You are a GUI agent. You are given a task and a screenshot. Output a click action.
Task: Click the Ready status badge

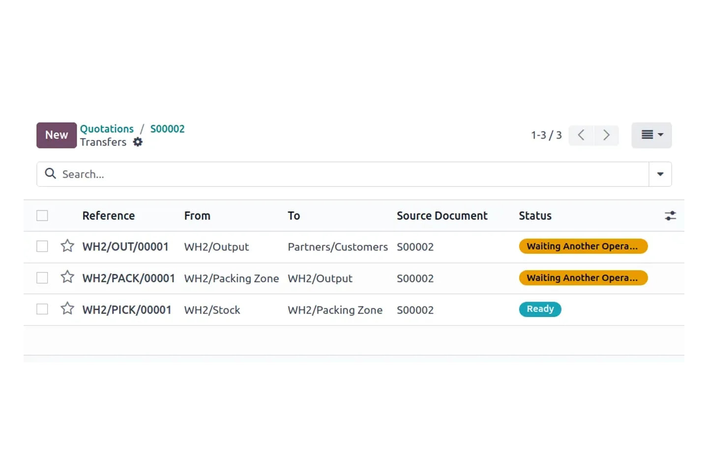(x=540, y=309)
